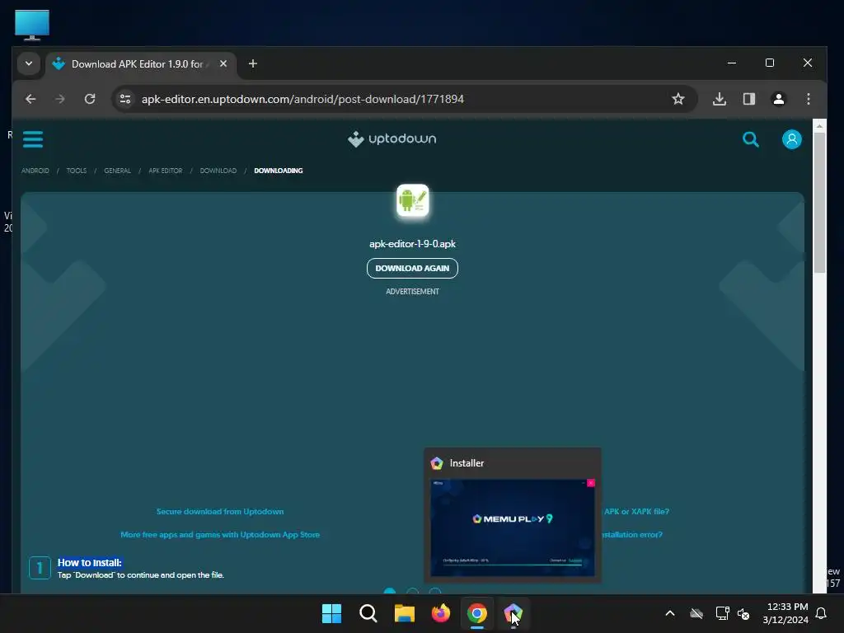Click the DOWNLOAD AGAIN button
Viewport: 844px width, 633px height.
[412, 268]
